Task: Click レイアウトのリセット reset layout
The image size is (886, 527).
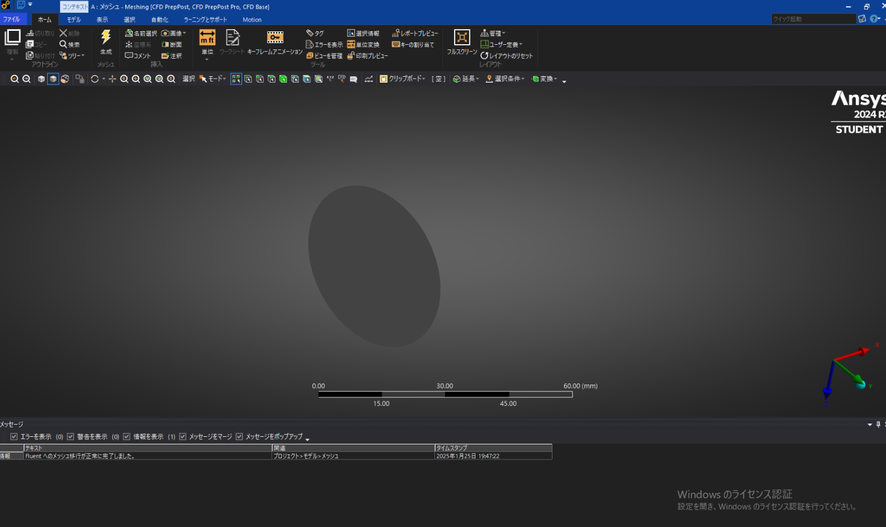Action: [506, 56]
